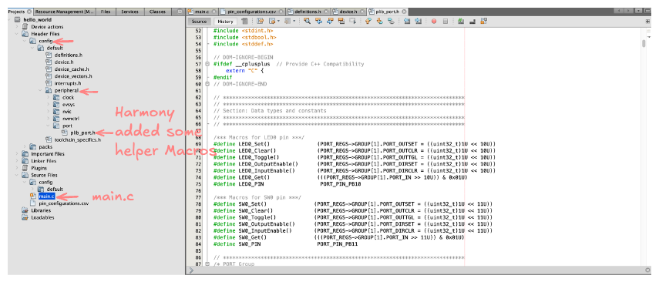The image size is (659, 282).
Task: Open the definitions.h editor tab
Action: [x=308, y=12]
